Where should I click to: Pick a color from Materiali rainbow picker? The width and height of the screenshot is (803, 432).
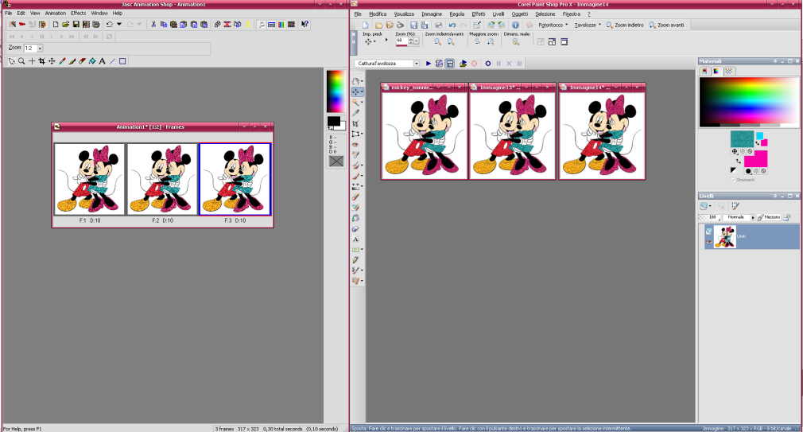(x=748, y=102)
